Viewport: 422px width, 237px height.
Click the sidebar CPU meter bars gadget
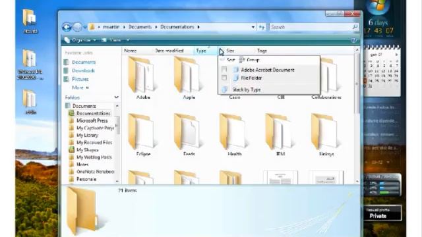382,186
